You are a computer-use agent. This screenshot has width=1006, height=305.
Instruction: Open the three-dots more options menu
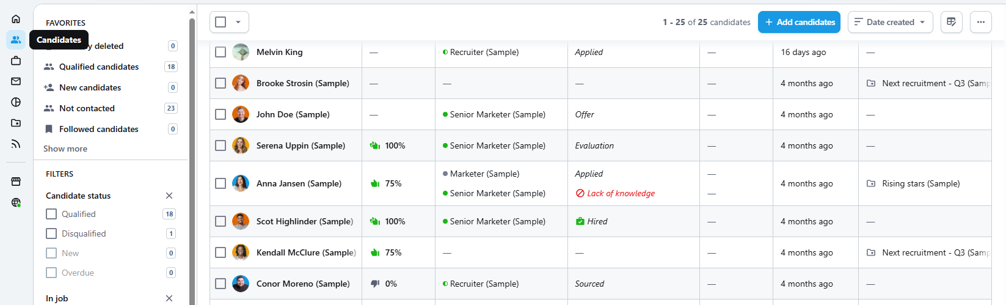tap(981, 22)
